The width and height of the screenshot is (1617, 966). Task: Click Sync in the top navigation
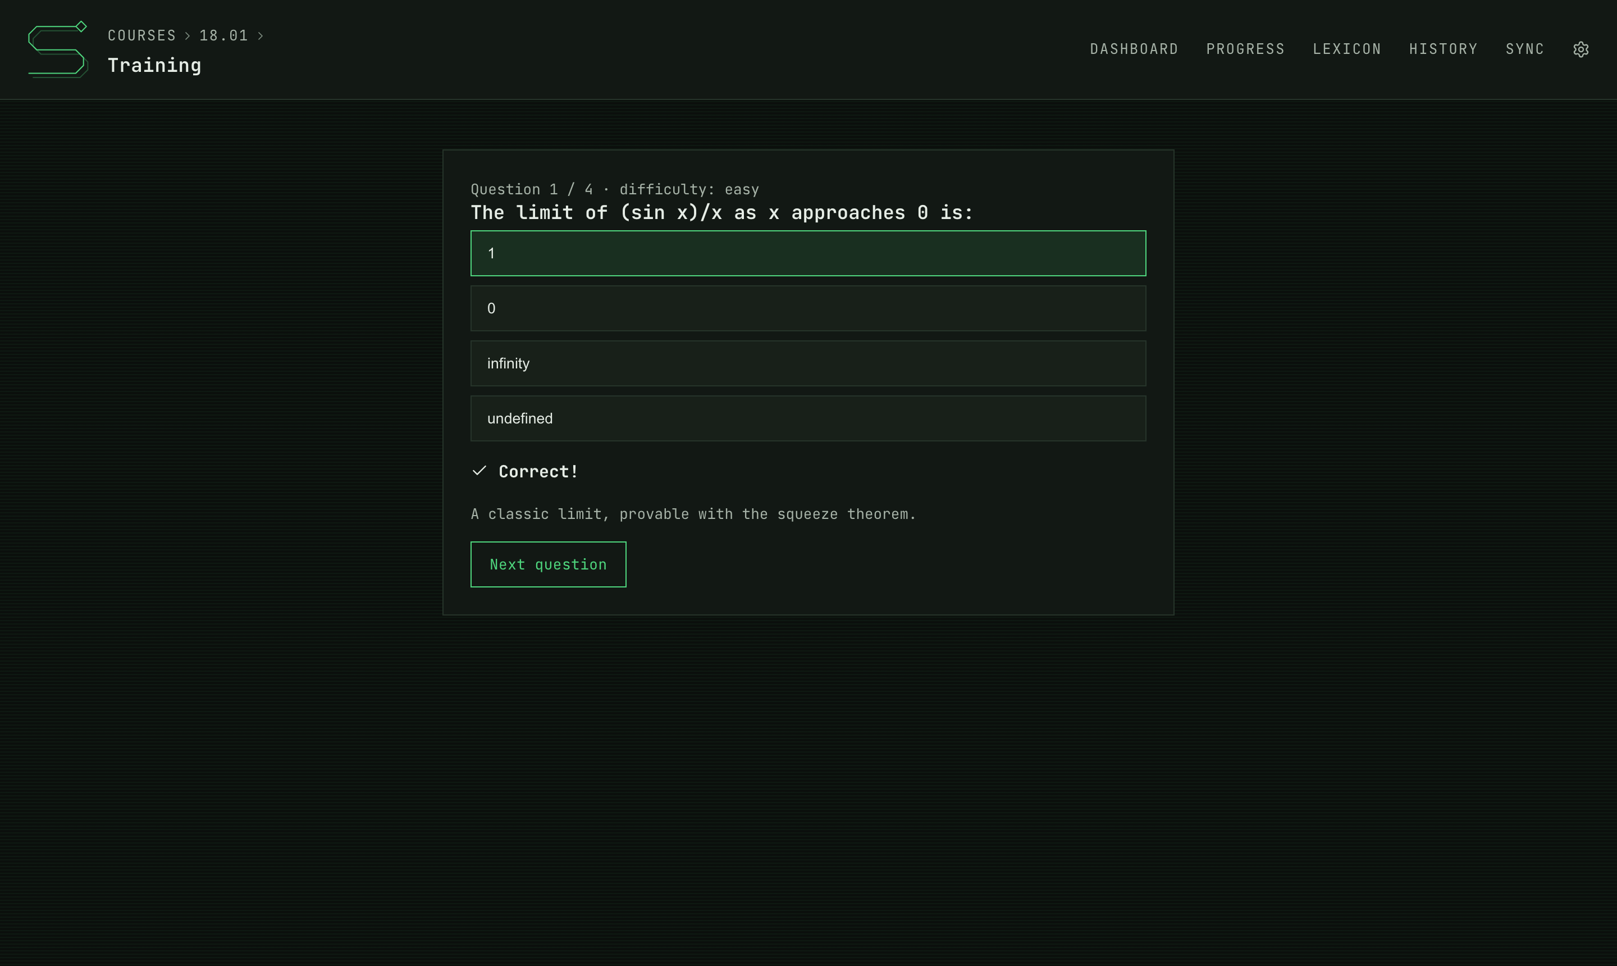point(1524,49)
